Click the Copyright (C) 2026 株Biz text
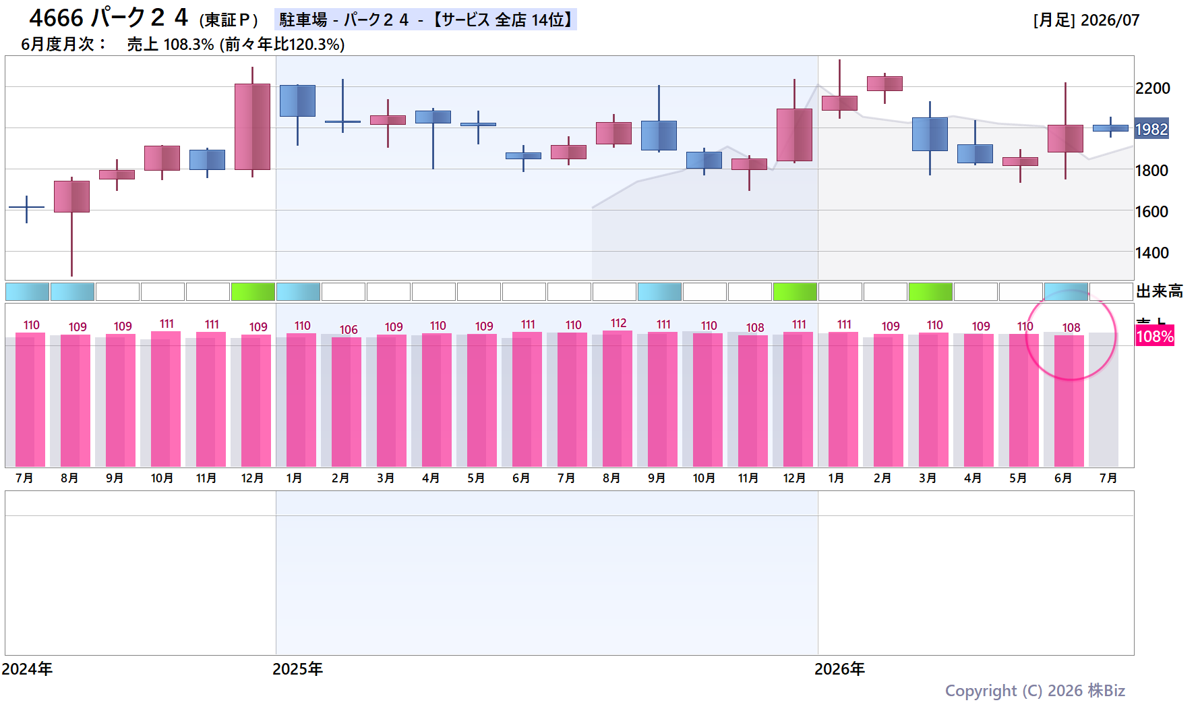The width and height of the screenshot is (1200, 711). pos(1035,691)
